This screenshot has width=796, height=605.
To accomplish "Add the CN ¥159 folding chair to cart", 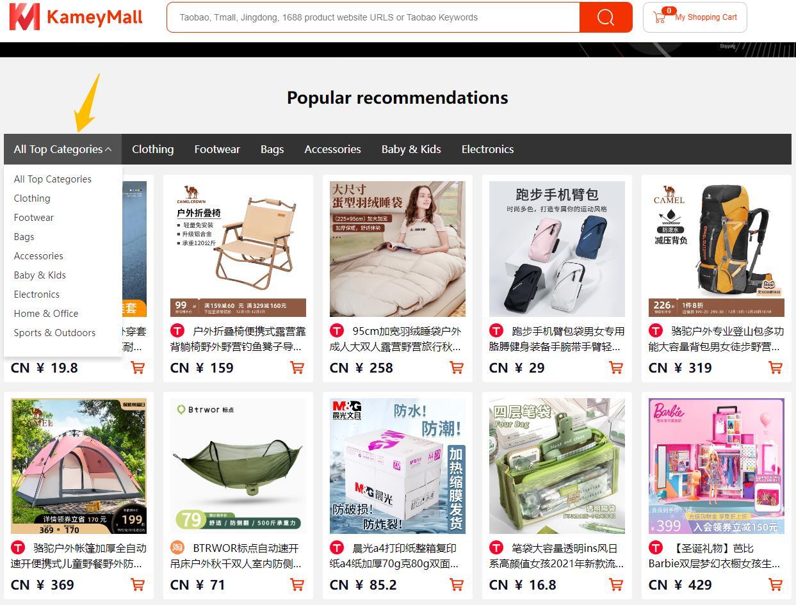I will tap(296, 367).
